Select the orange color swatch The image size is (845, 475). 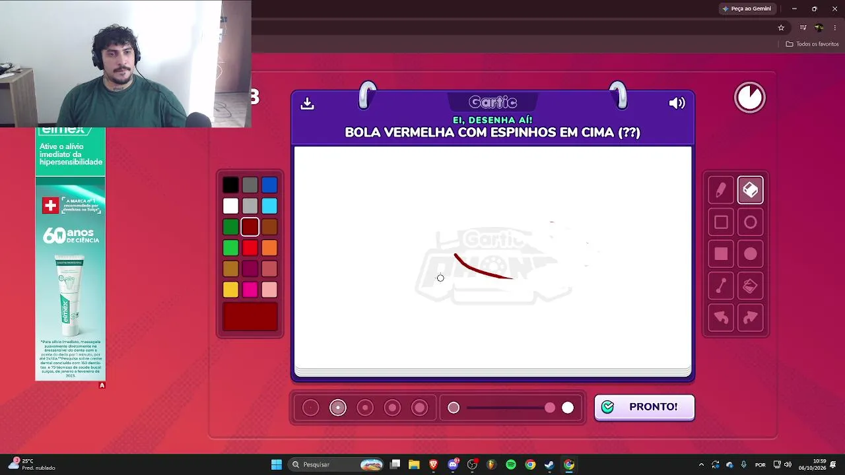point(269,248)
